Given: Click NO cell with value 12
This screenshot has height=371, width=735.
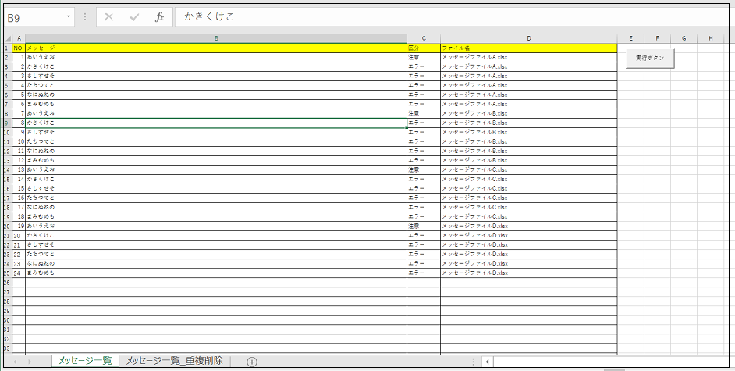Looking at the screenshot, I should tap(19, 160).
